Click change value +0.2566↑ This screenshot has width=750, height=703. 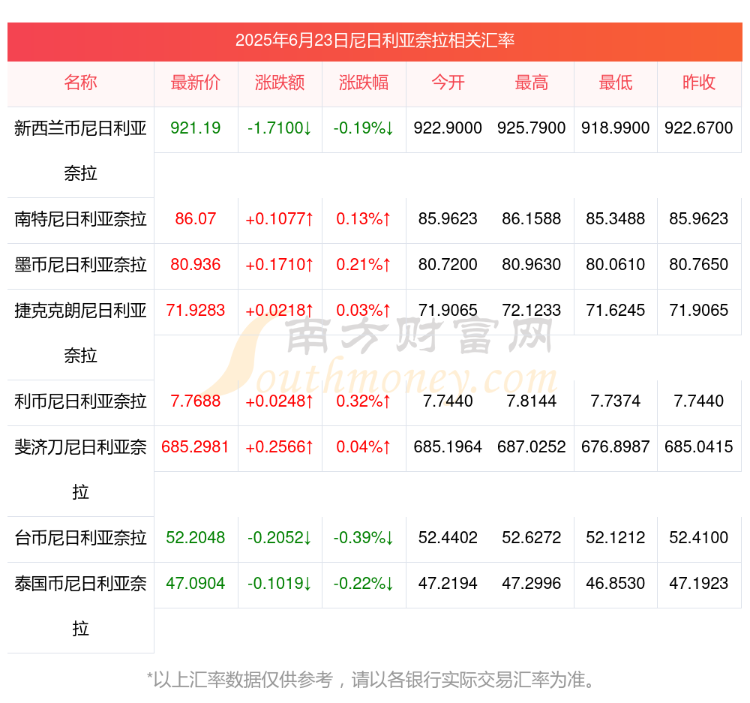pos(280,447)
